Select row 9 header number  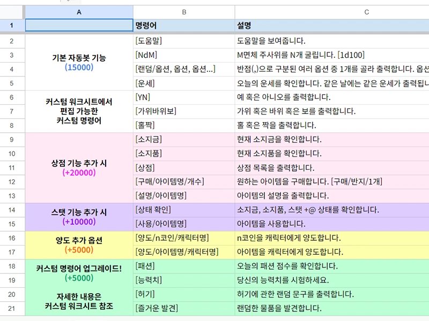pos(12,140)
